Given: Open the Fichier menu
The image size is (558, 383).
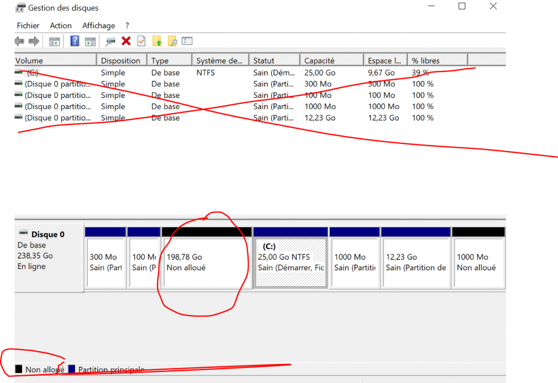Looking at the screenshot, I should (28, 26).
